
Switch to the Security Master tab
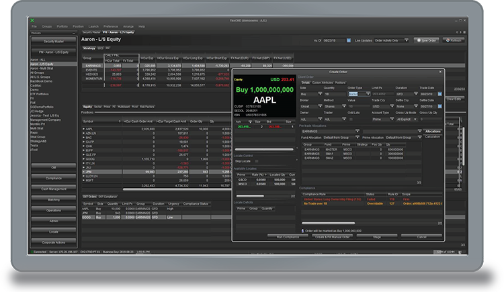pos(91,32)
